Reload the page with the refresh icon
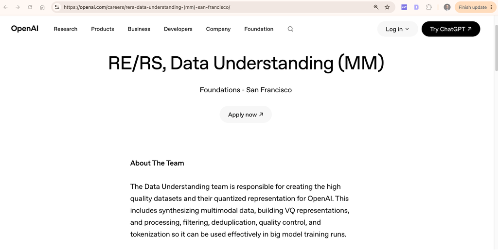This screenshot has width=498, height=250. click(30, 7)
